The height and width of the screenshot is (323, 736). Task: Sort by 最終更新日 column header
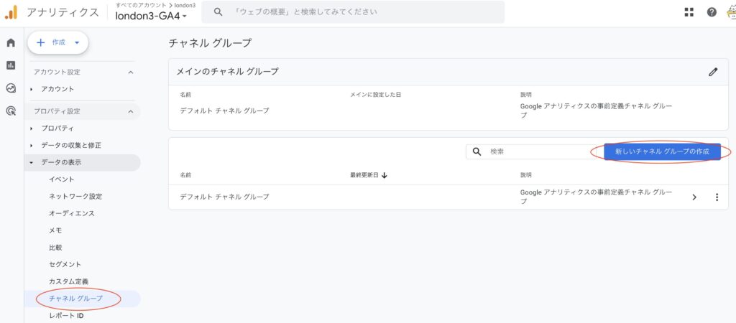(x=368, y=174)
